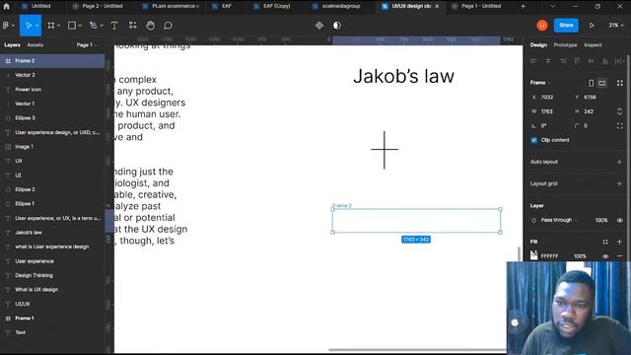Click the Create component icon
This screenshot has height=355, width=631.
pyautogui.click(x=319, y=26)
